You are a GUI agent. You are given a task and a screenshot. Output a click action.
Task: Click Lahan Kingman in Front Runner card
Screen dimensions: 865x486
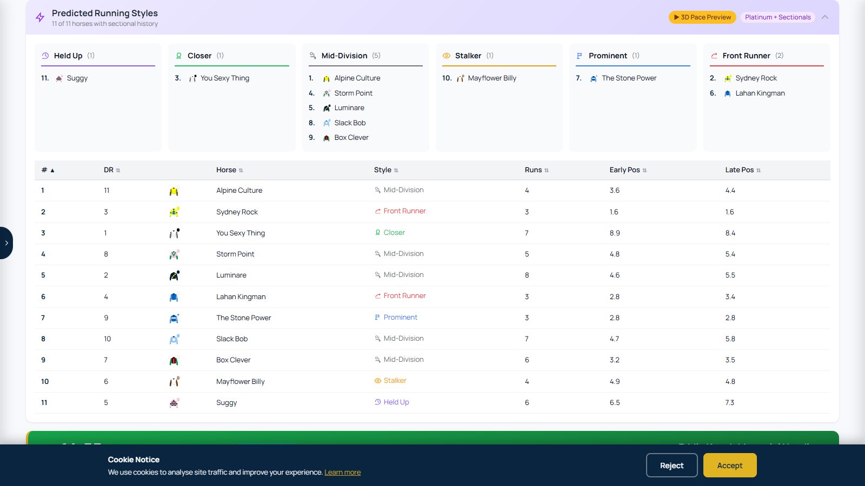pyautogui.click(x=760, y=93)
